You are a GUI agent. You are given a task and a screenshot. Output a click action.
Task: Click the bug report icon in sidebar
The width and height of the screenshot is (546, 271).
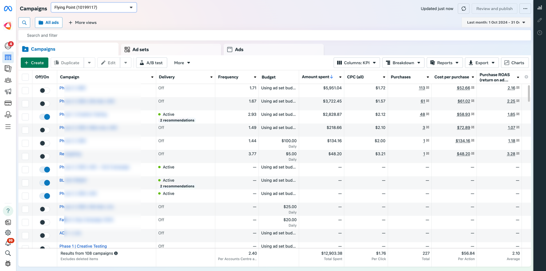[8, 263]
